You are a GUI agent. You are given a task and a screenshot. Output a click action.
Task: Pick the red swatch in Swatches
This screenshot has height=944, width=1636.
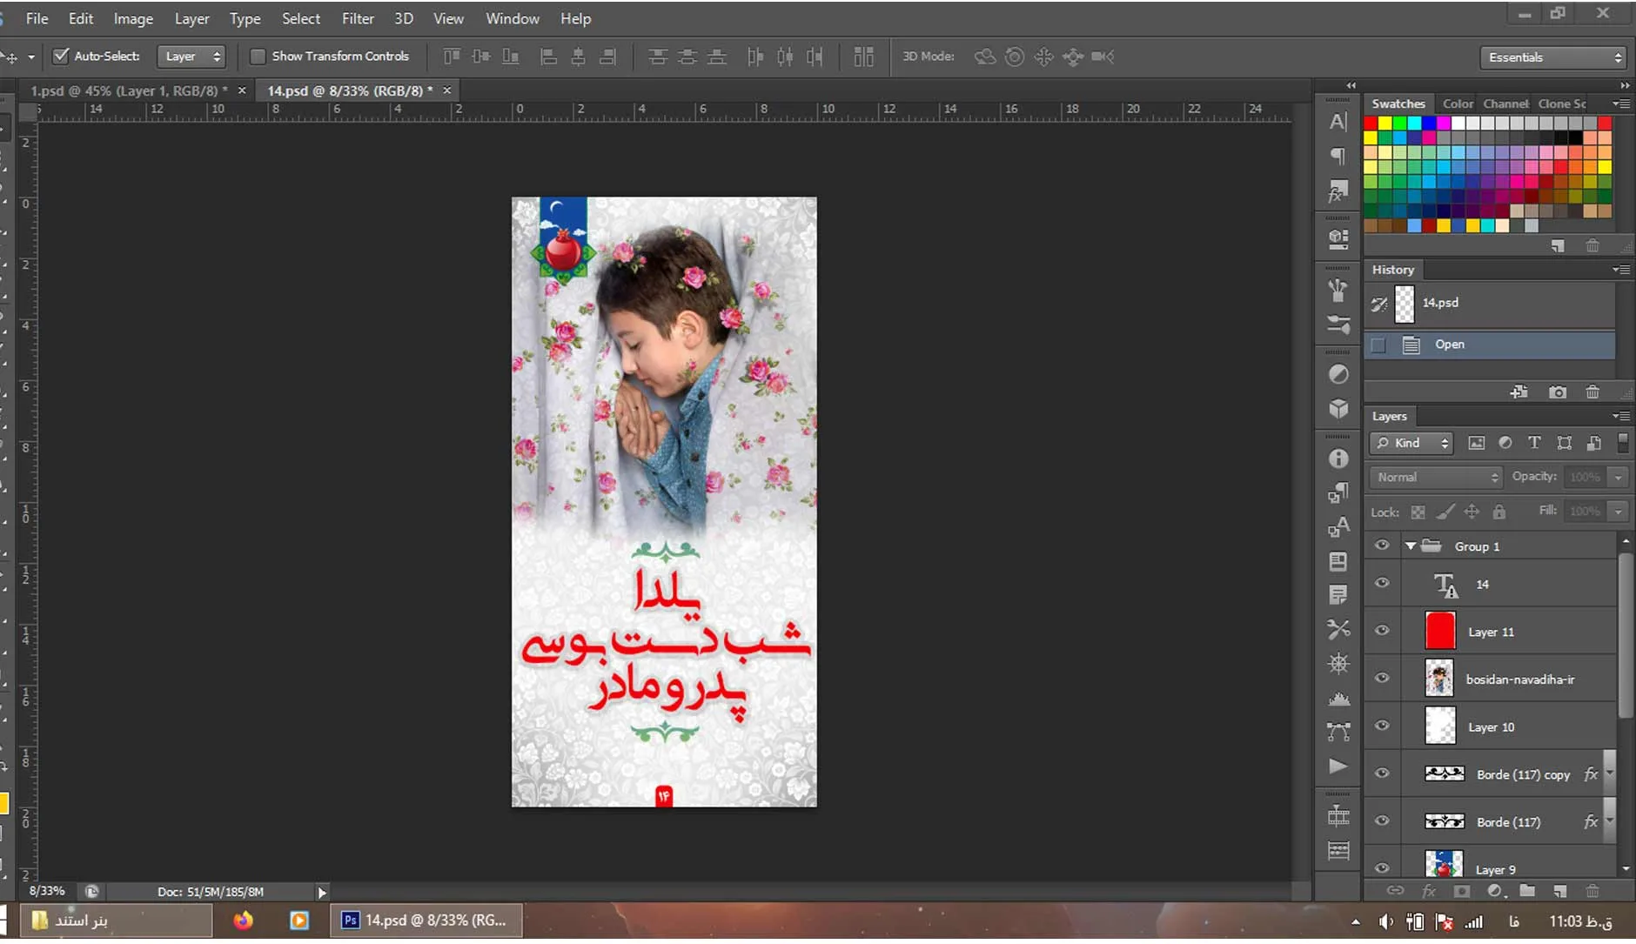1371,123
